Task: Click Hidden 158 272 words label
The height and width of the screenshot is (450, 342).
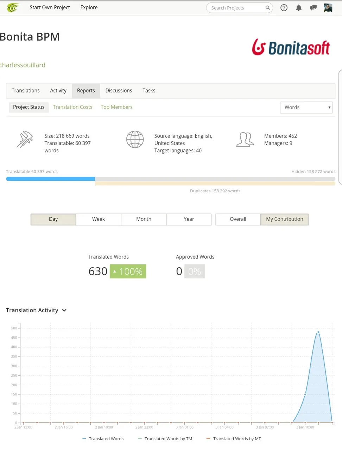Action: [x=313, y=172]
